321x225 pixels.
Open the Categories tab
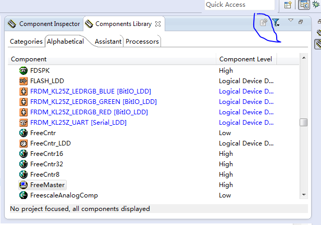point(26,41)
